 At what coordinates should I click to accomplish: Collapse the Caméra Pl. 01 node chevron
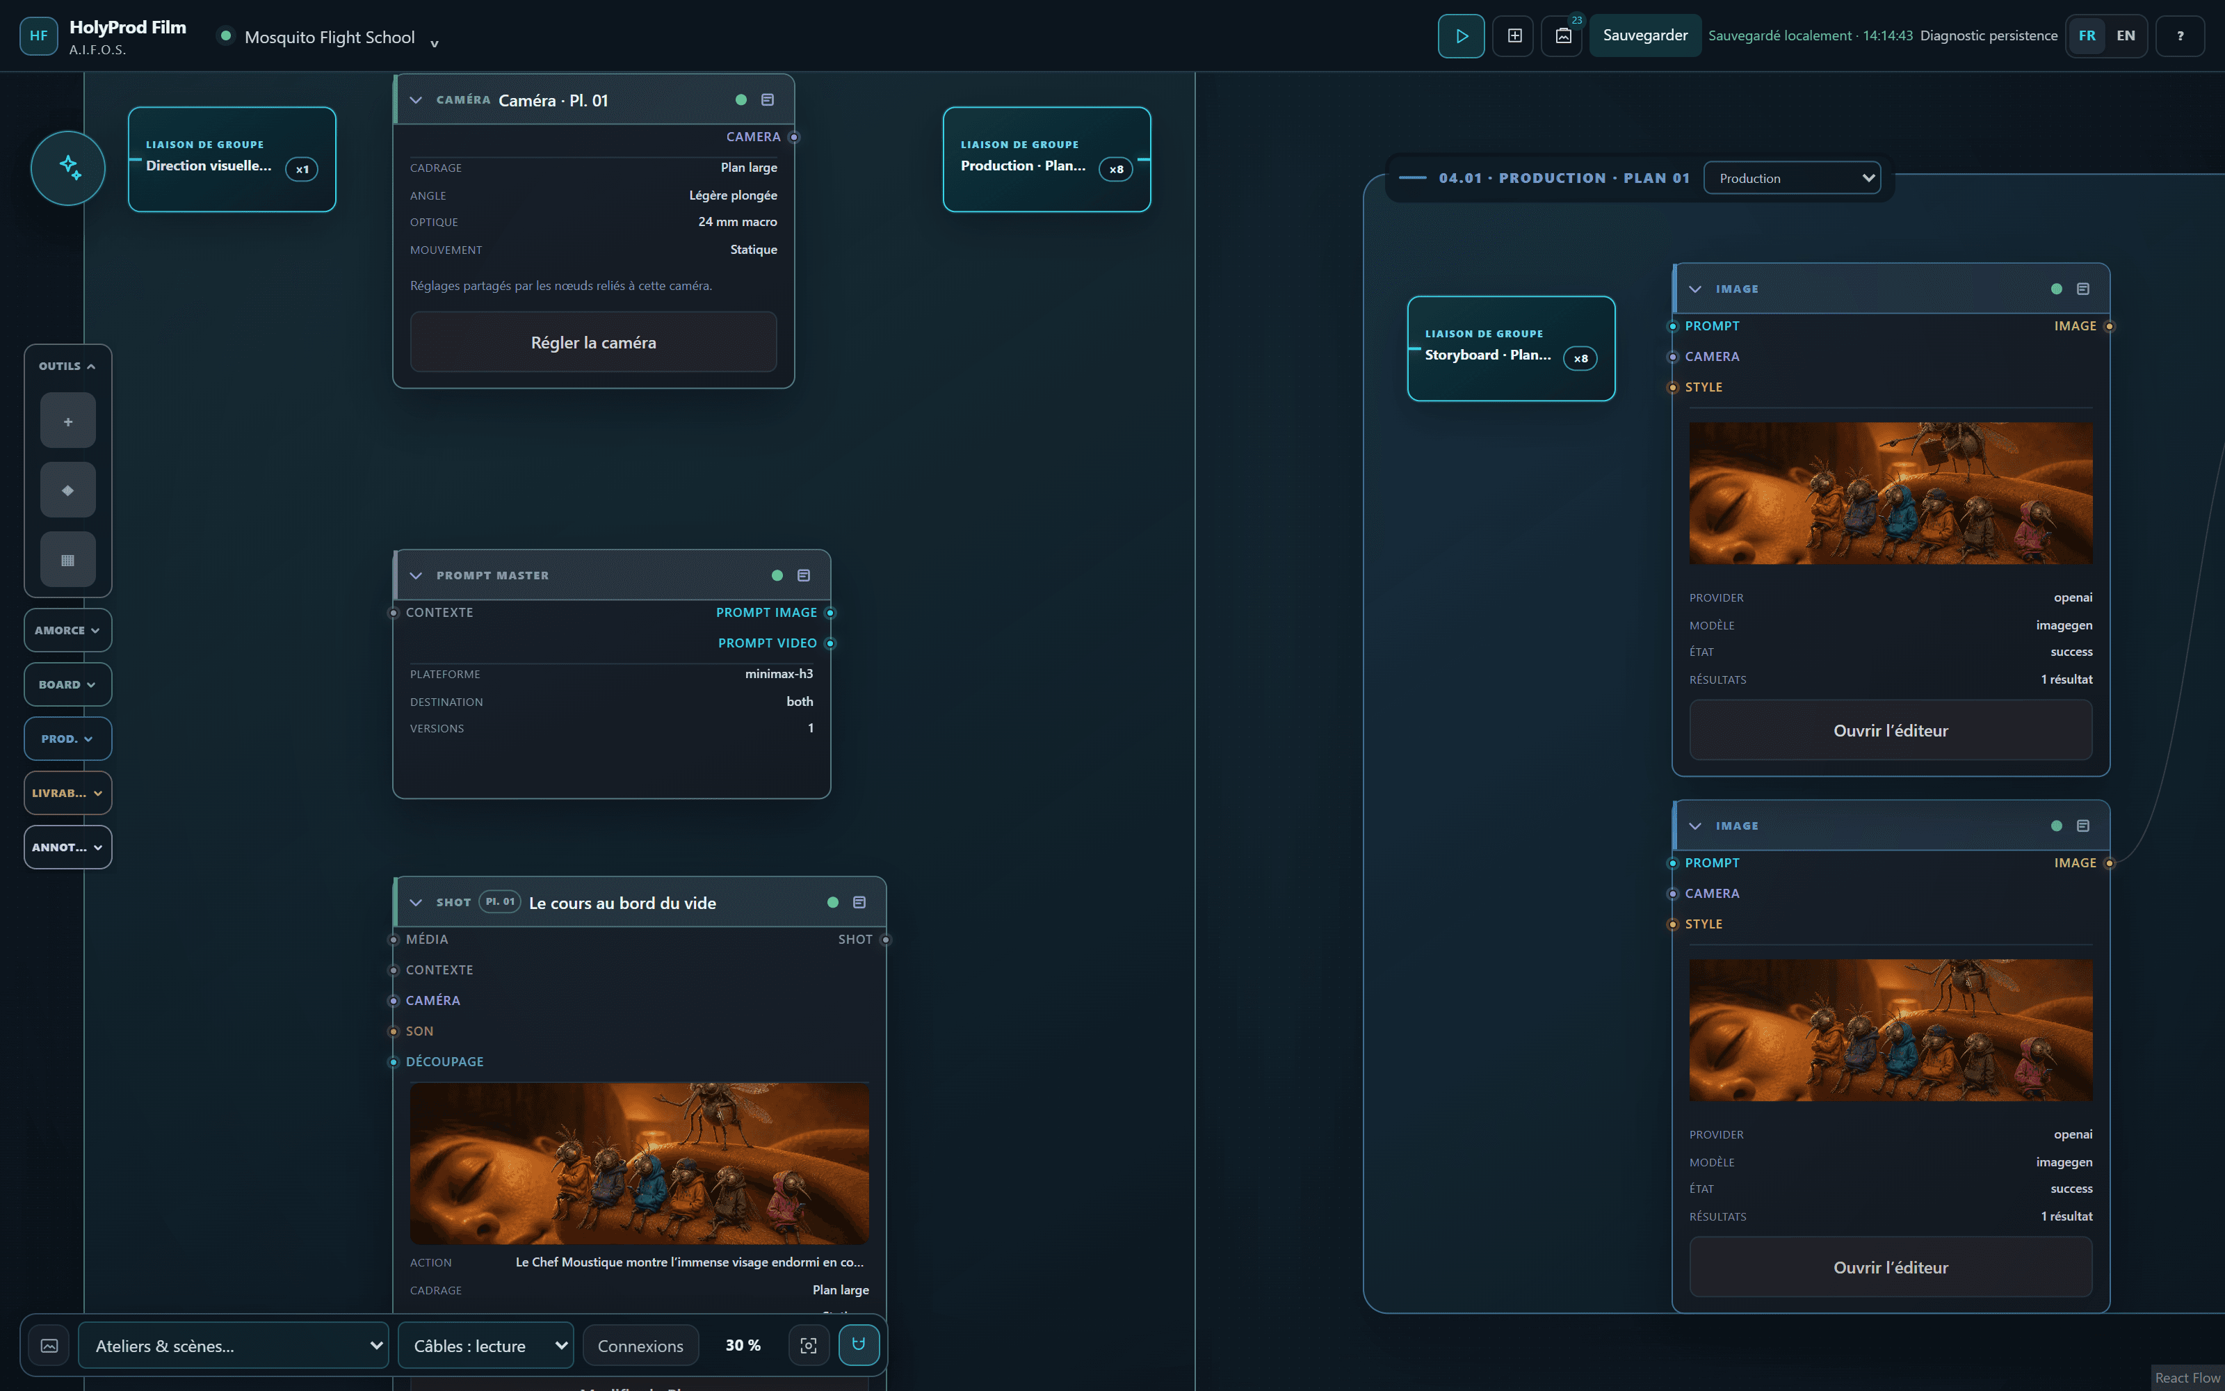416,99
